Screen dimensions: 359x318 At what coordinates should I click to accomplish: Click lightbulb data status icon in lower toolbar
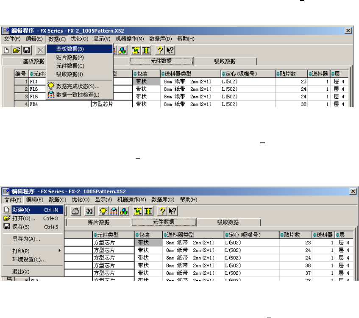coord(103,211)
